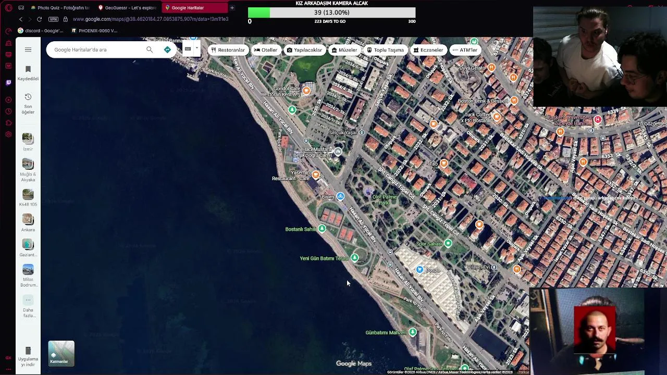The width and height of the screenshot is (667, 375).
Task: Click the google.com/maps address bar URL
Action: pos(151,19)
